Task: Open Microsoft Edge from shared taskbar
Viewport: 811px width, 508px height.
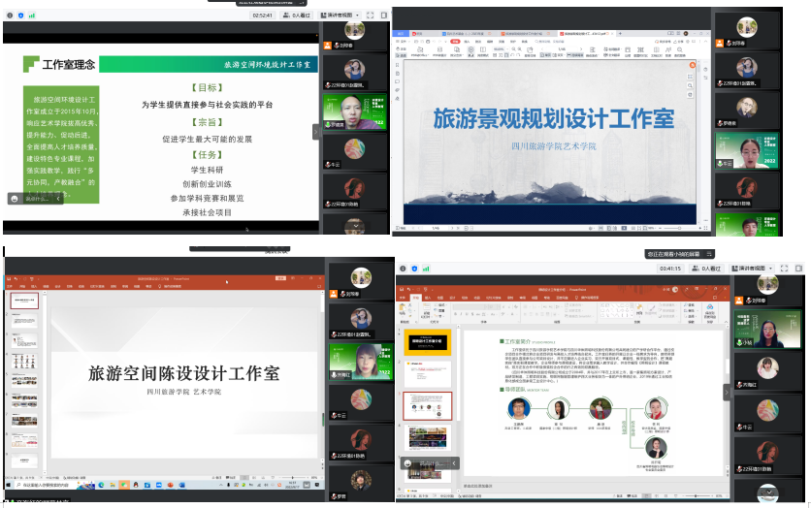Action: (x=101, y=486)
